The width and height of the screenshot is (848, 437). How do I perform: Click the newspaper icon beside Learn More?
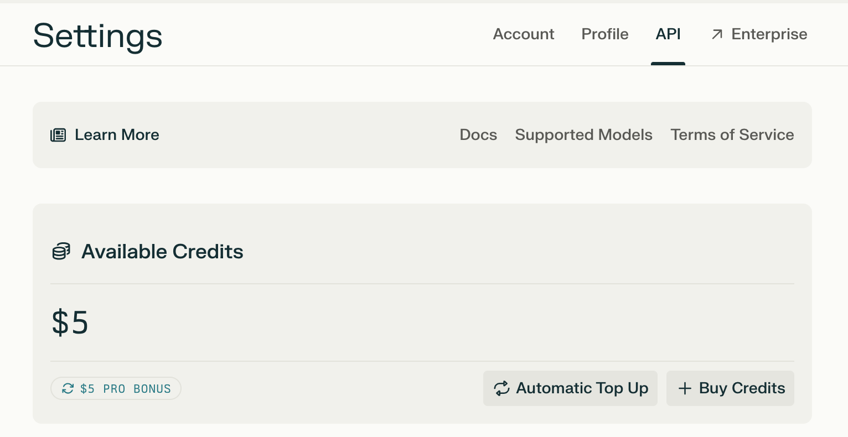[58, 135]
